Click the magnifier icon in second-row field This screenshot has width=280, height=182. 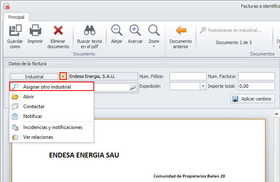pyautogui.click(x=133, y=87)
